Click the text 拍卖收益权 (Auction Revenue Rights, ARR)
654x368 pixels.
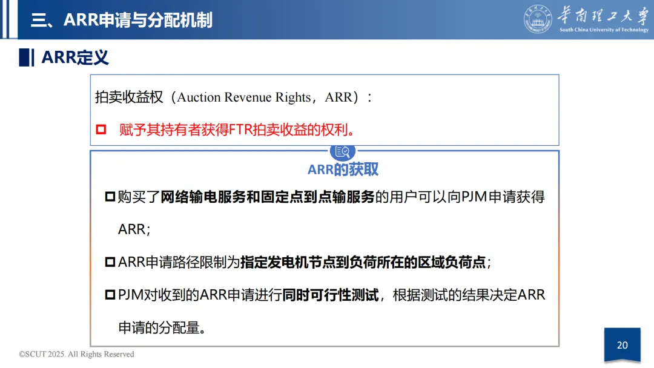[233, 97]
